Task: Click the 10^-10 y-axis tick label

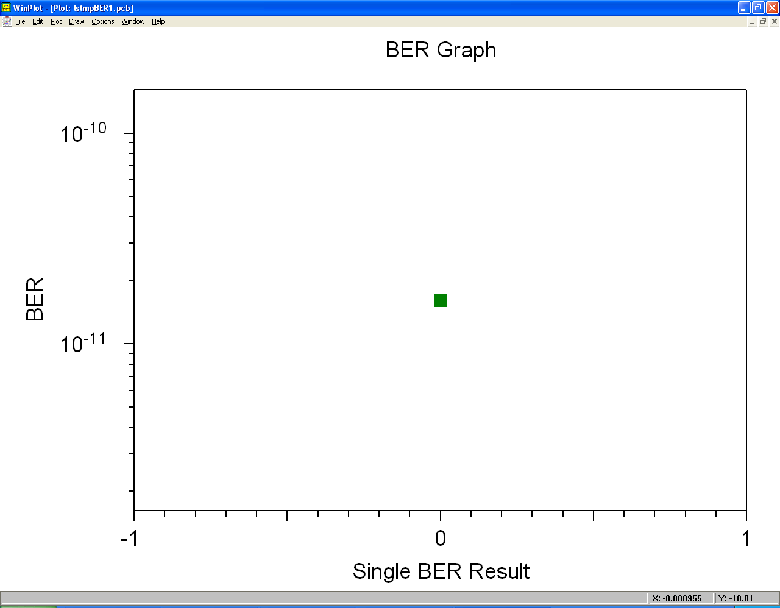Action: click(83, 132)
